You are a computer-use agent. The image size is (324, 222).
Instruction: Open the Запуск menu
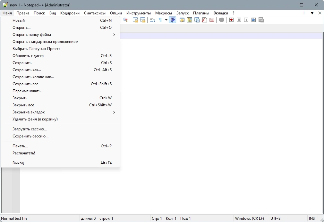click(x=183, y=13)
